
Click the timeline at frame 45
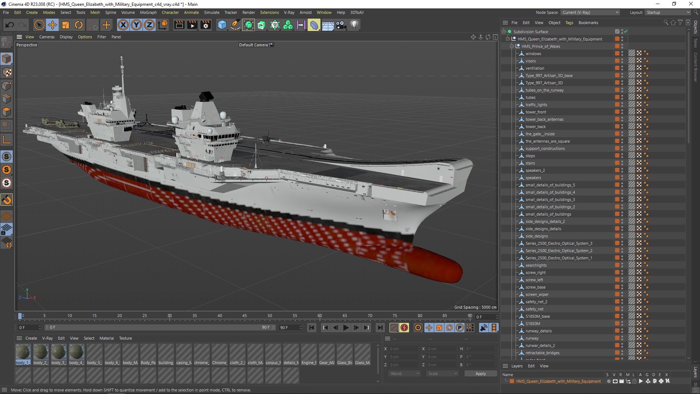245,316
